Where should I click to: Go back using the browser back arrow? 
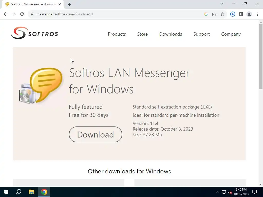point(6,14)
